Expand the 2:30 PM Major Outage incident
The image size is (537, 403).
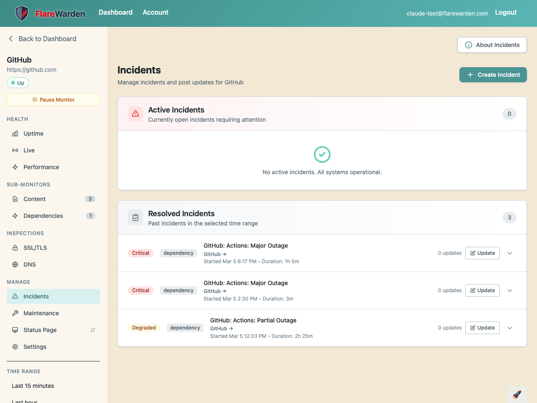pos(510,290)
